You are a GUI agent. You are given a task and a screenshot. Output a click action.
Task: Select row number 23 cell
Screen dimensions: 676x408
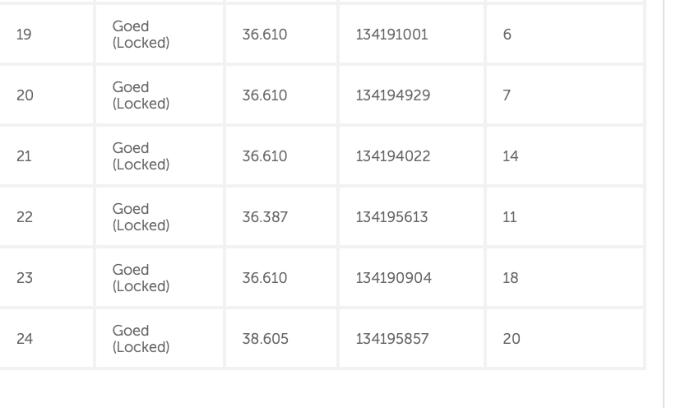tap(25, 278)
